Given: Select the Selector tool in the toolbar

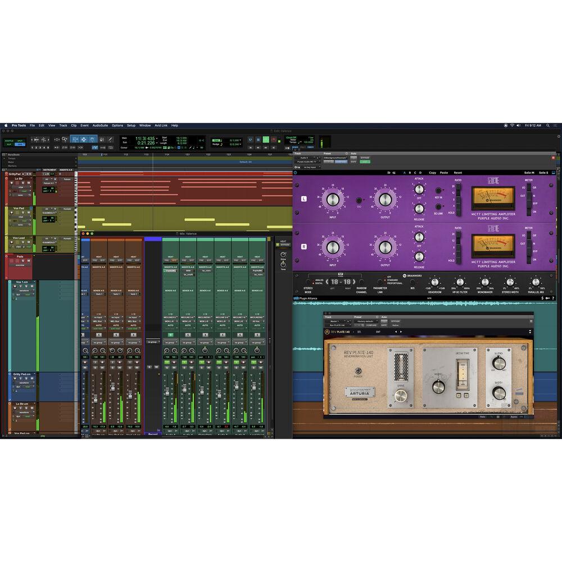Looking at the screenshot, I should tap(84, 139).
